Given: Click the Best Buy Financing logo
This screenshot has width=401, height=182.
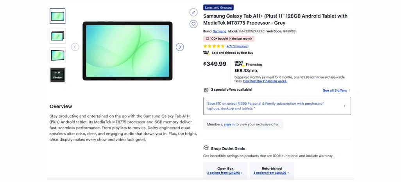Looking at the screenshot, I should 239,64.
